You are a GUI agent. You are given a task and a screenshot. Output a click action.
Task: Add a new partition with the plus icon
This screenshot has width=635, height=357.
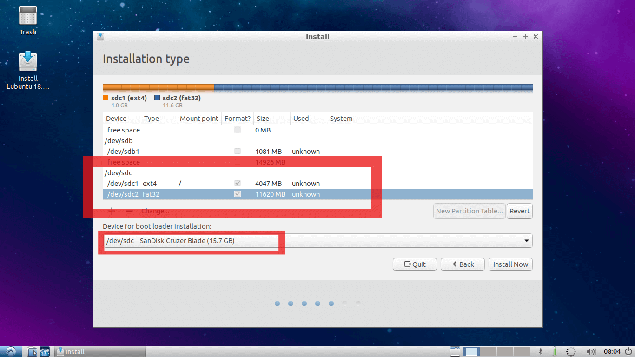coord(111,211)
